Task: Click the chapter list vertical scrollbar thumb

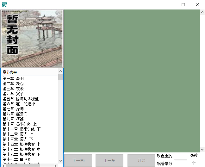Action: click(60, 77)
